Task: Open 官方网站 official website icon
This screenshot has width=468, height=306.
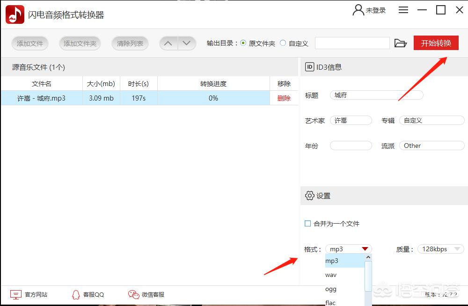Action: 16,294
